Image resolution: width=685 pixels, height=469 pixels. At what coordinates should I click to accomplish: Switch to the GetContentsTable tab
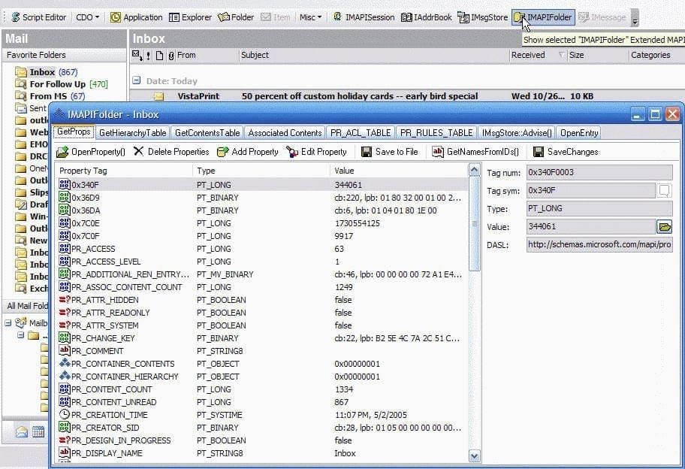coord(207,133)
